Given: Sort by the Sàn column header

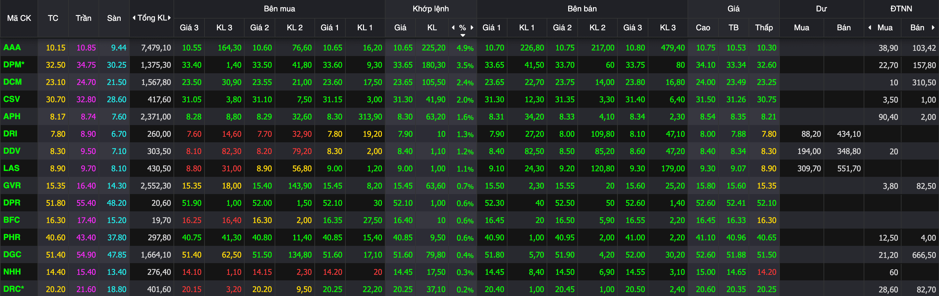Looking at the screenshot, I should [x=114, y=18].
